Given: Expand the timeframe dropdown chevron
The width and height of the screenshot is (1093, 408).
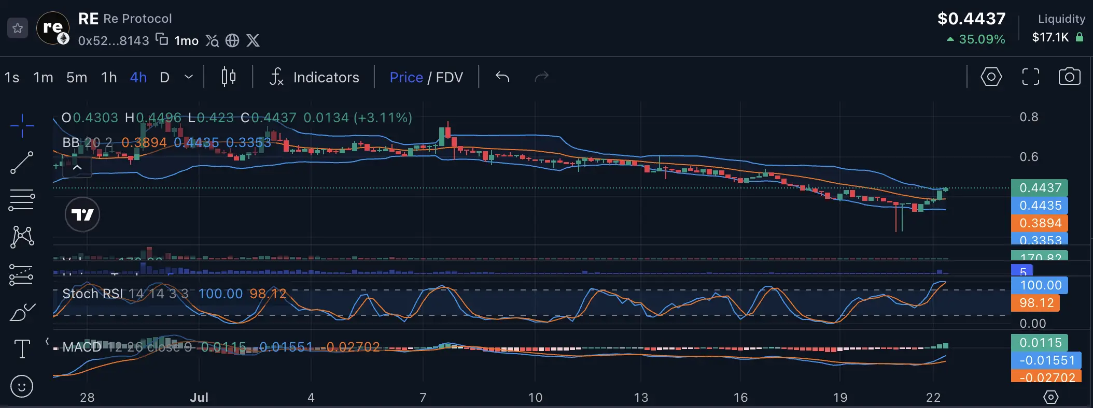Looking at the screenshot, I should (189, 77).
